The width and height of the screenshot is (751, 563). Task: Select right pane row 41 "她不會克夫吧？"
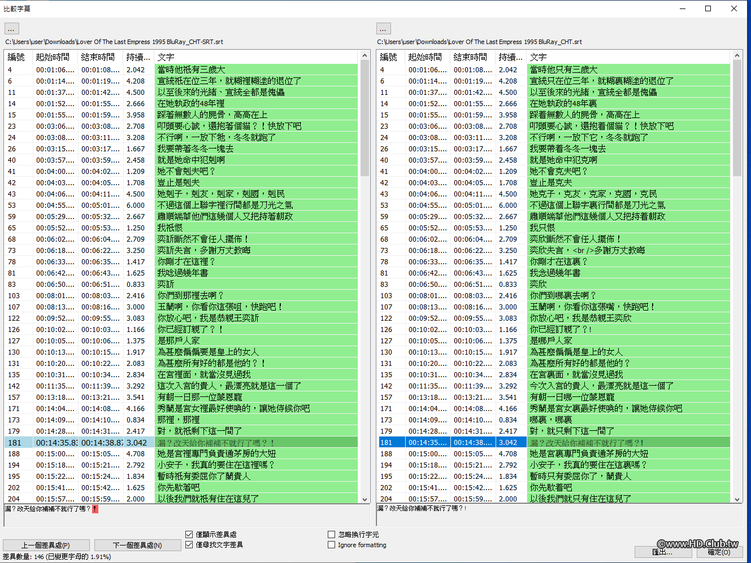[x=554, y=171]
